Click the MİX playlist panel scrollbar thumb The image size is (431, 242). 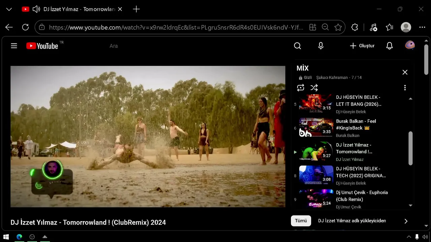(x=410, y=148)
